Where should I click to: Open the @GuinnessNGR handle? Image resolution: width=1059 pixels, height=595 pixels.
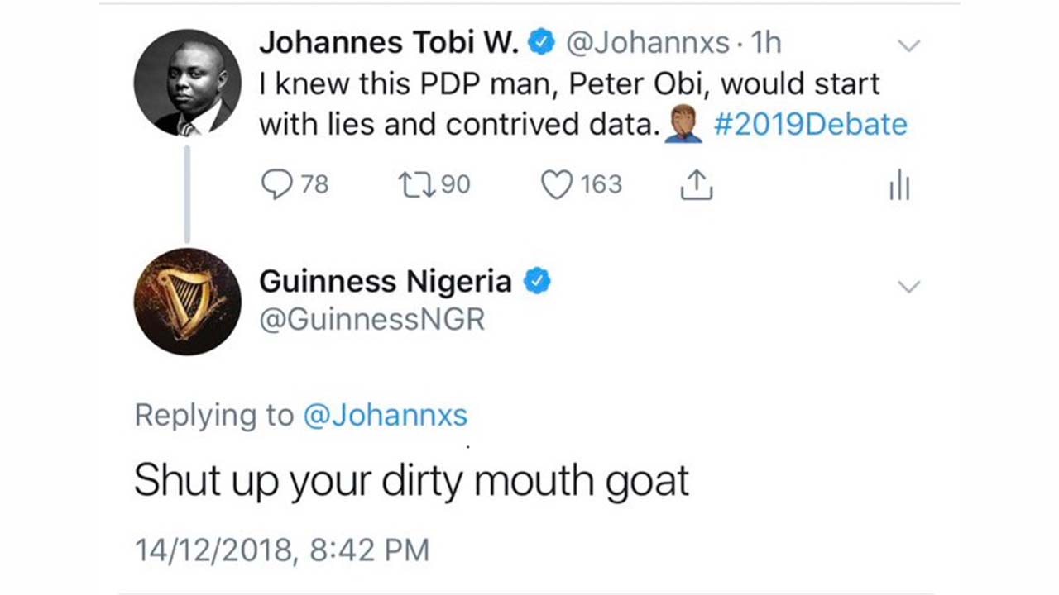click(x=371, y=320)
